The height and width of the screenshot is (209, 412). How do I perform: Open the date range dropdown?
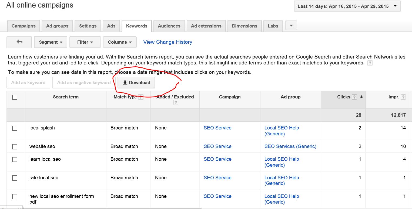click(x=347, y=6)
